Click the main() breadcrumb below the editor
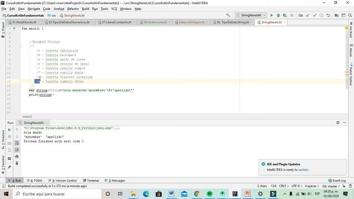The image size is (354, 199). pyautogui.click(x=27, y=117)
